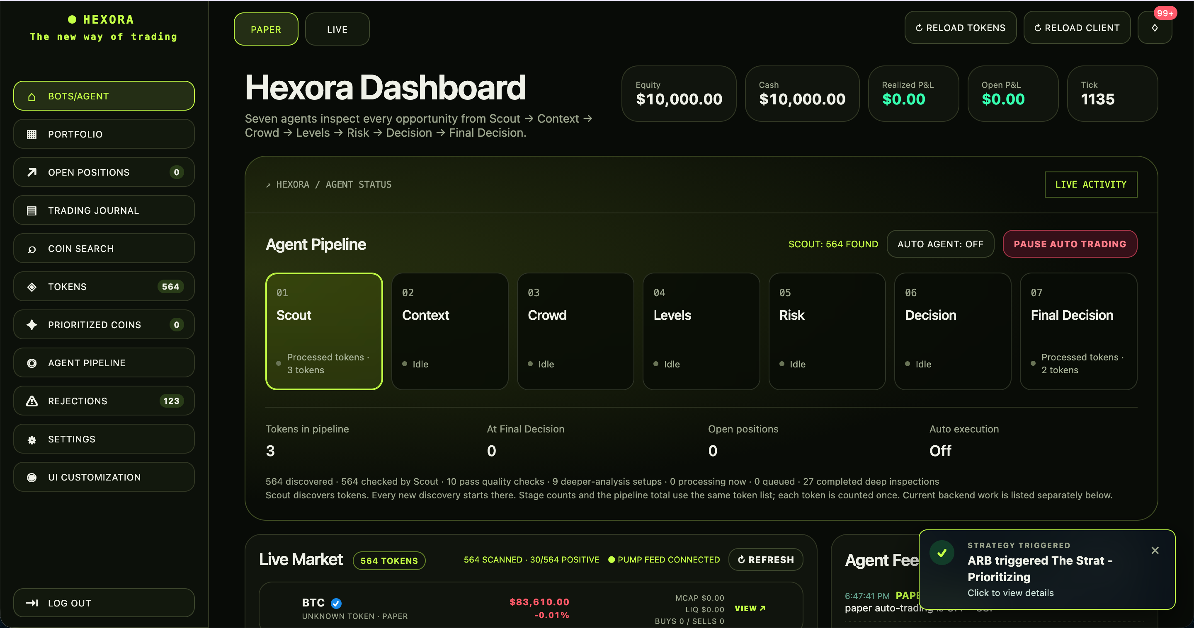The image size is (1194, 628).
Task: Click the home icon in Bots/Agent
Action: click(32, 97)
